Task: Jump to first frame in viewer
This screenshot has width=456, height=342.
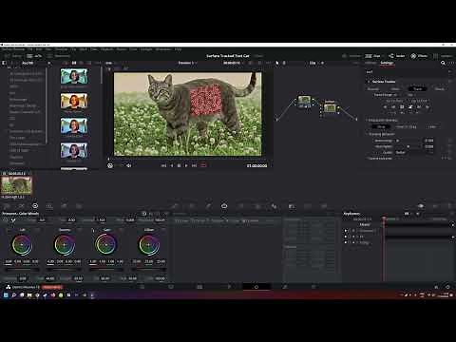Action: [163, 165]
